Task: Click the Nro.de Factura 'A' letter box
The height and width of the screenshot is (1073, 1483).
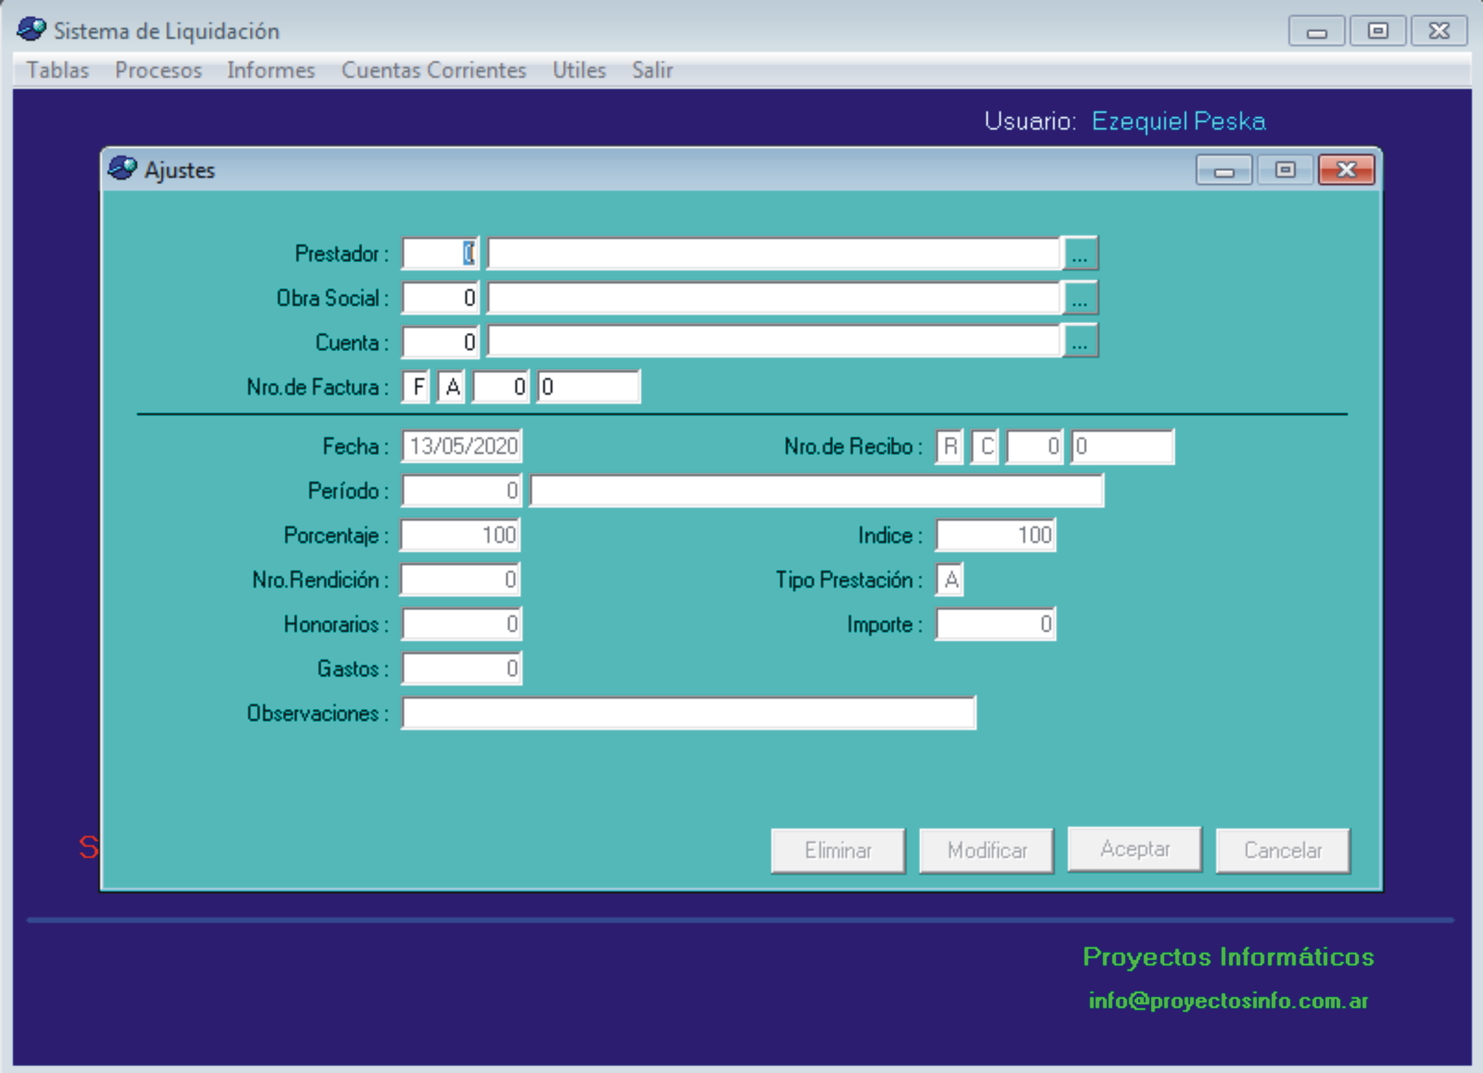Action: 451,387
